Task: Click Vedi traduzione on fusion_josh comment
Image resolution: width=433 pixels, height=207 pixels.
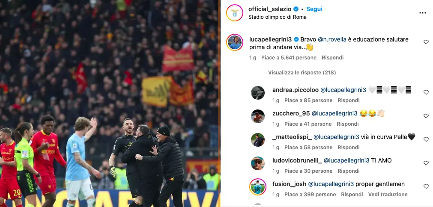Action: point(388,195)
